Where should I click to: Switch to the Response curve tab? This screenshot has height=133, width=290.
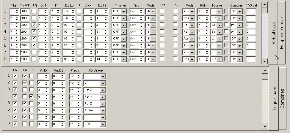[282, 33]
